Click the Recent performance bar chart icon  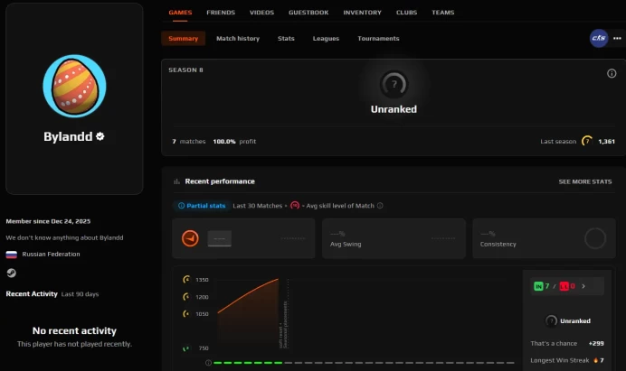click(176, 181)
